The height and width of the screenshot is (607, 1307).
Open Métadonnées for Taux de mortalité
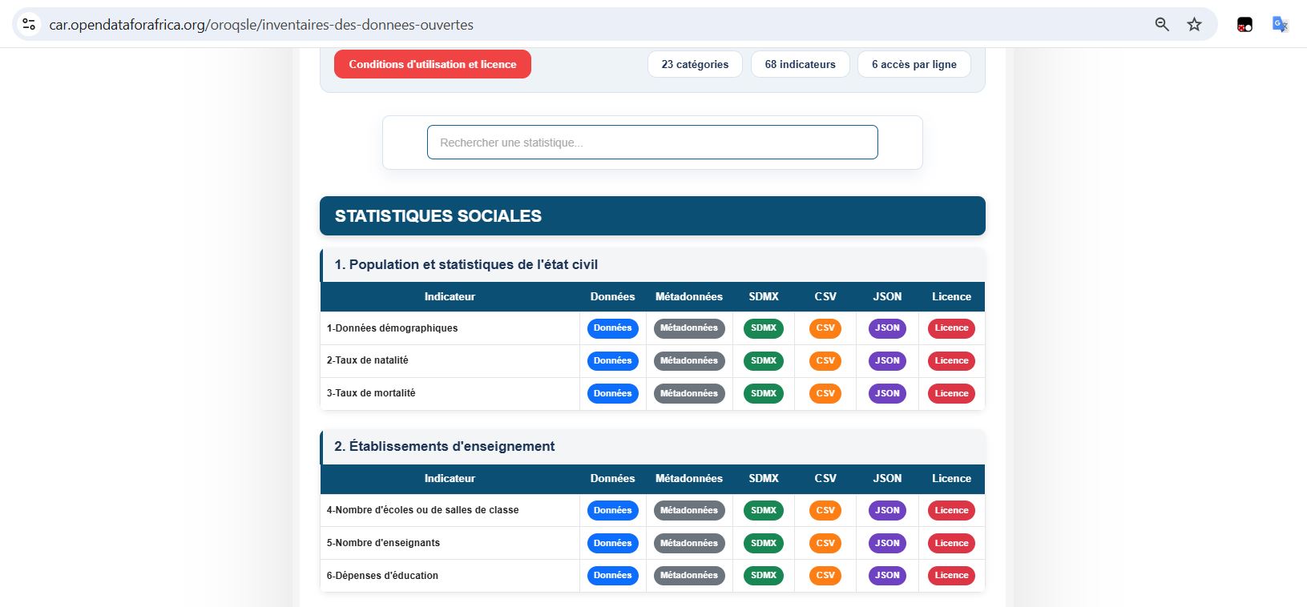point(689,394)
